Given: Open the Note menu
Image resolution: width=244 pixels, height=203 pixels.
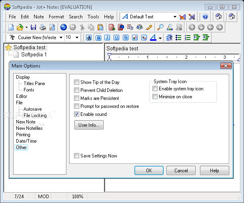Looking at the screenshot, I should (38, 17).
